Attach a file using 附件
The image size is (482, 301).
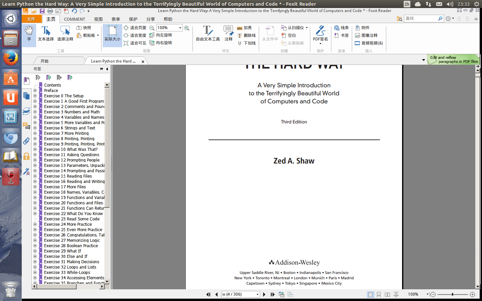362,28
